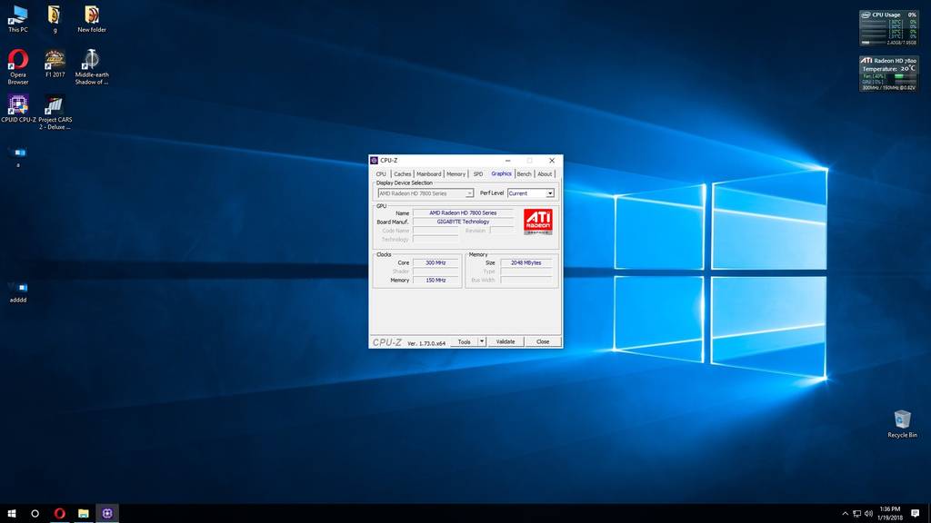Expand the Perf Level dropdown
The height and width of the screenshot is (523, 931).
coord(550,193)
